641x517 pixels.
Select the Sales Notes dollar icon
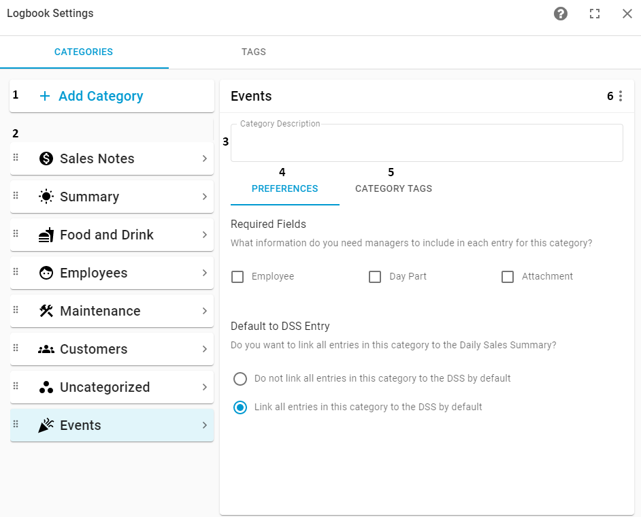click(x=46, y=158)
